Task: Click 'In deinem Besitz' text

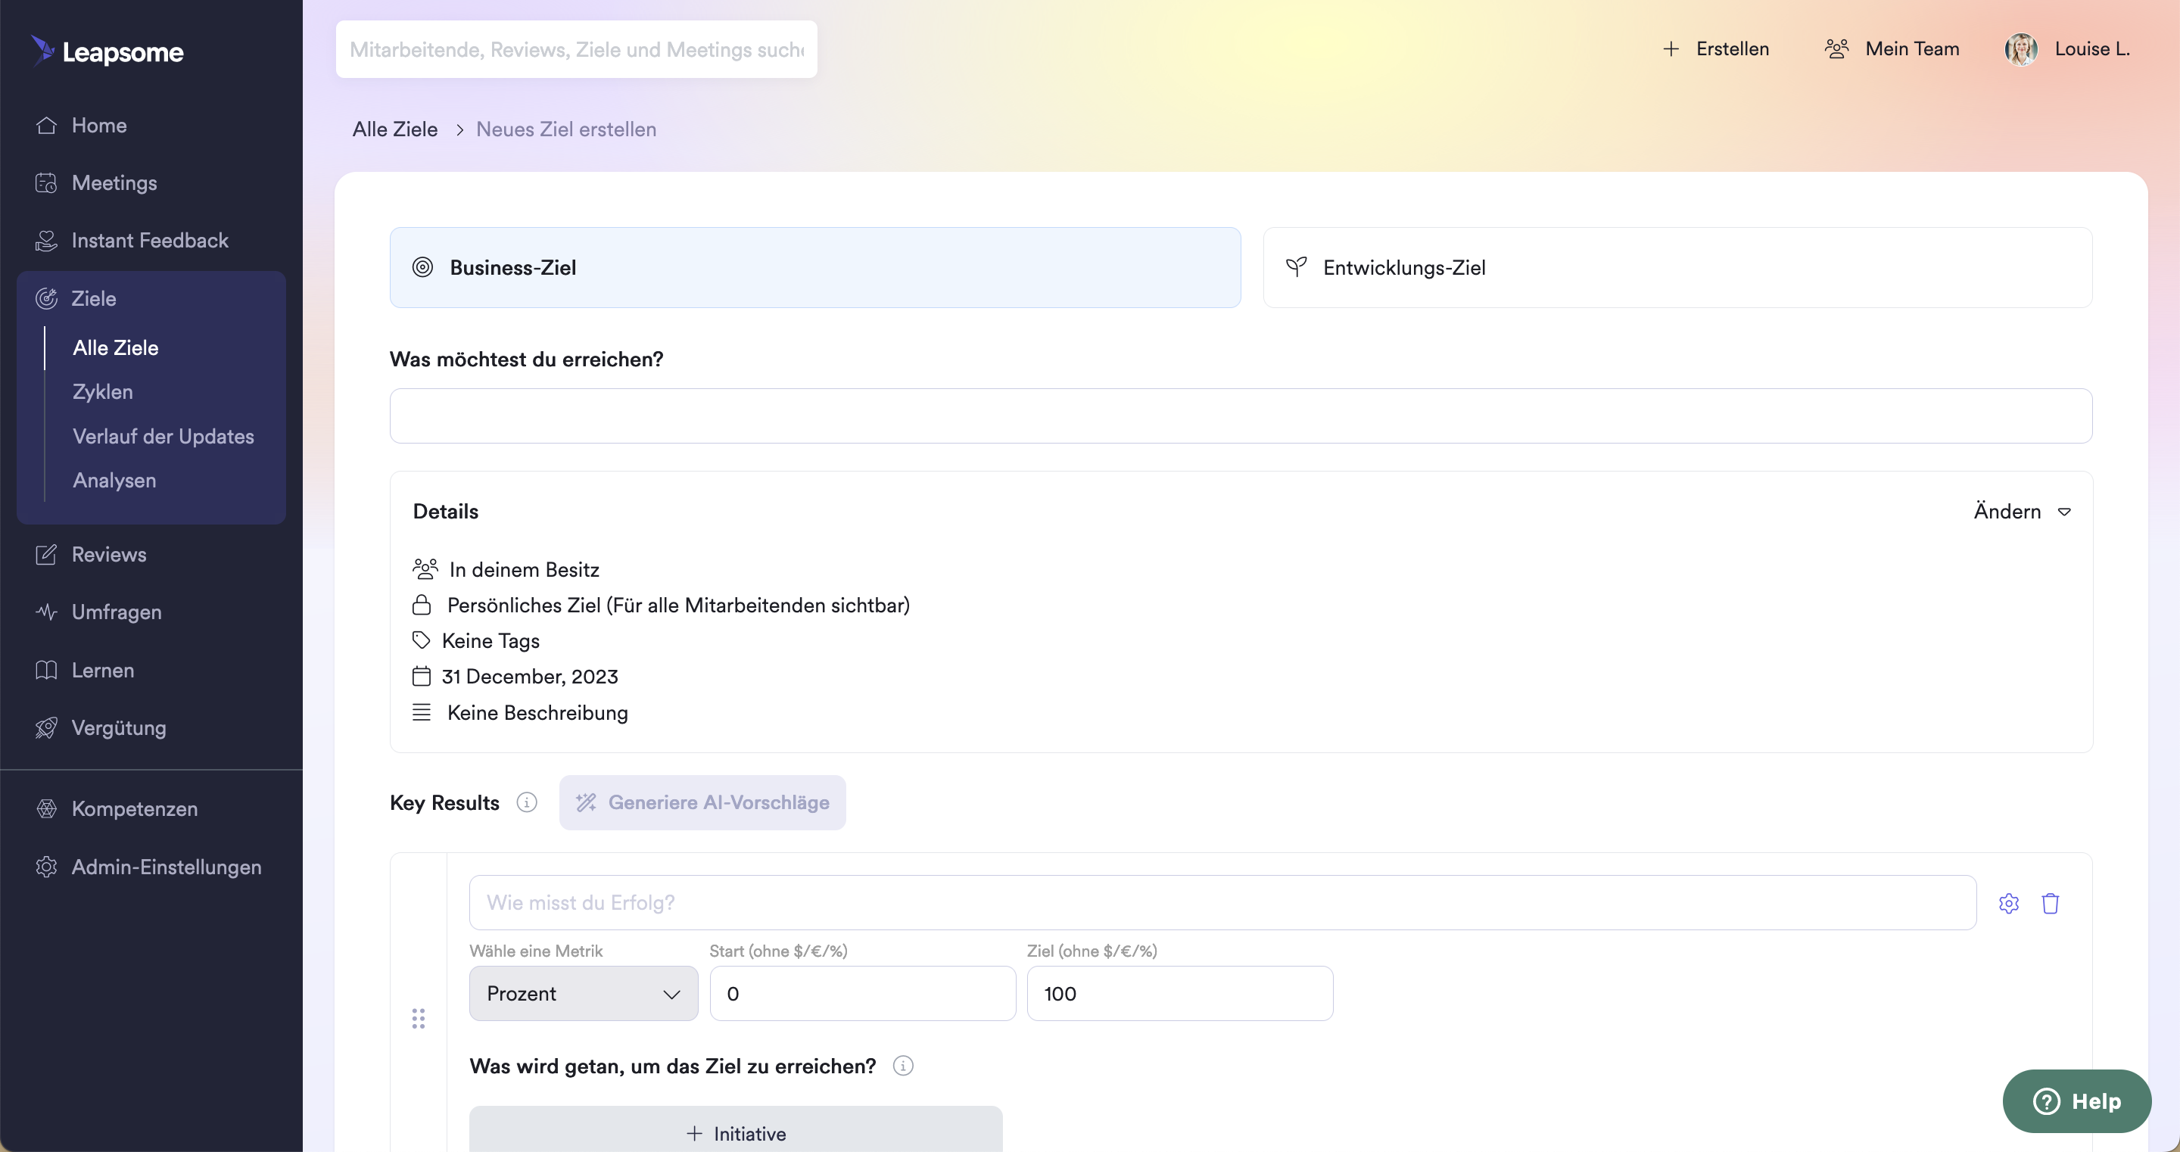Action: 525,570
